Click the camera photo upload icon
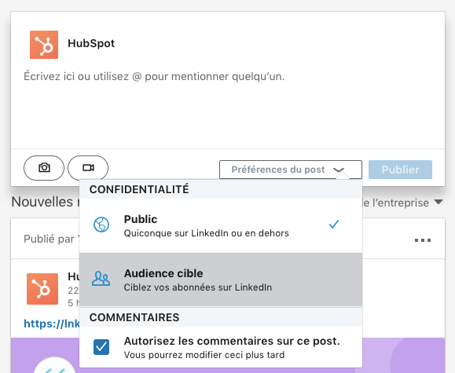Viewport: 455px width, 373px height. [44, 167]
